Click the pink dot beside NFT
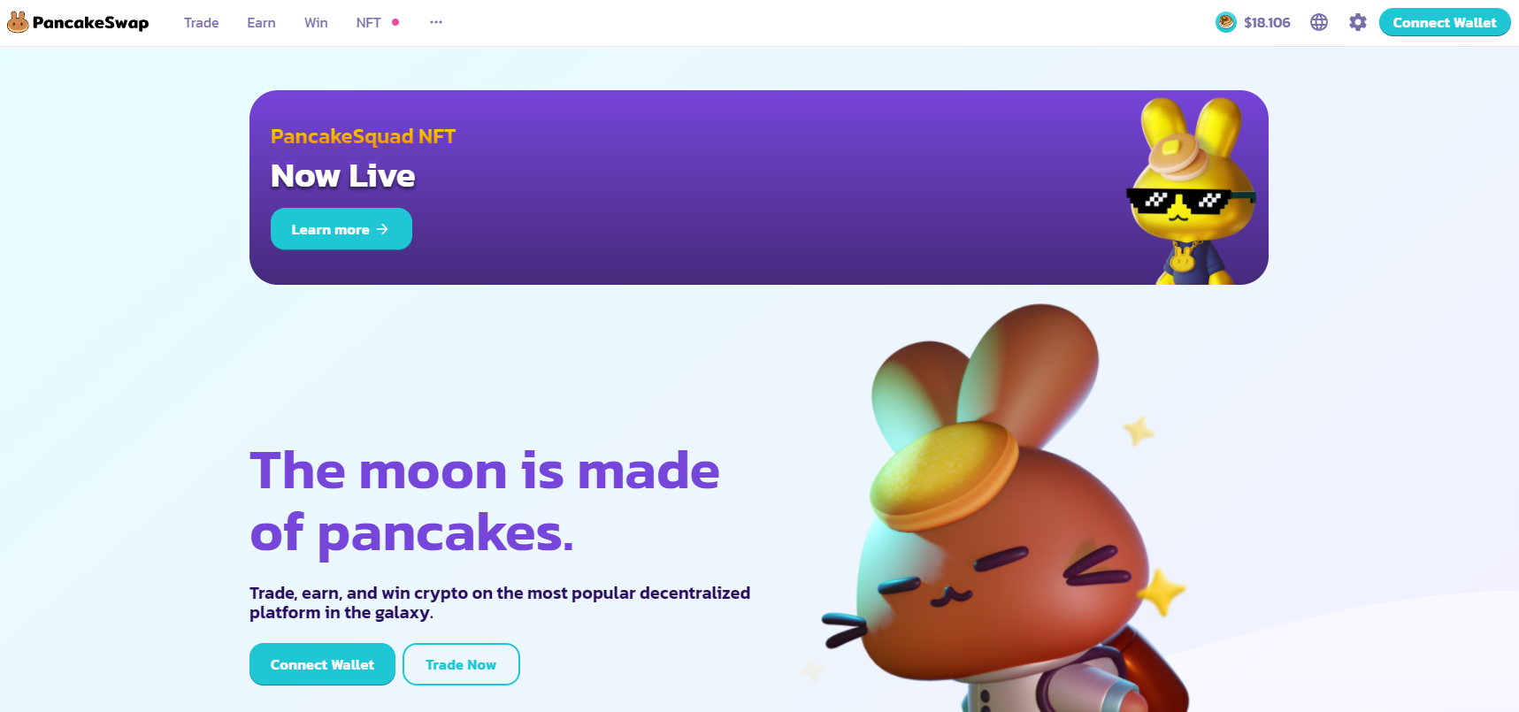 (395, 22)
